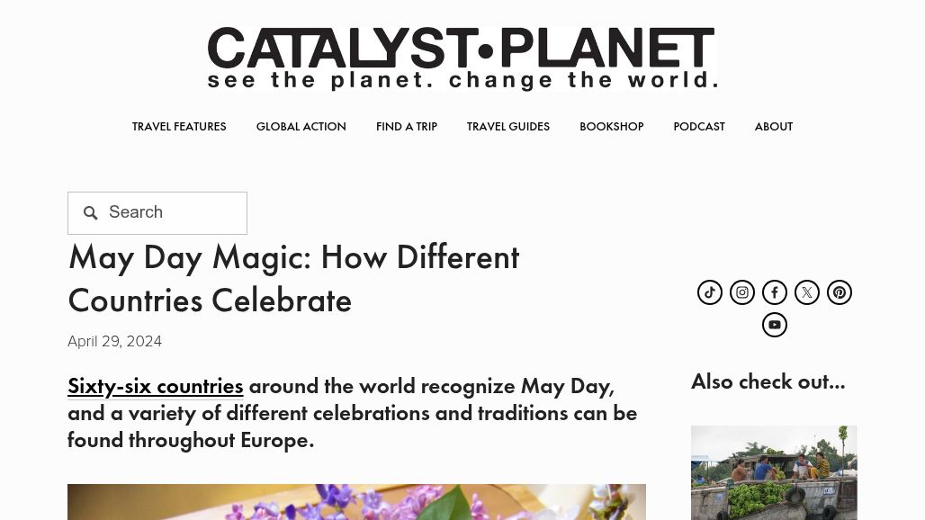The width and height of the screenshot is (925, 520).
Task: Click the Catalyst Planet logo
Action: click(x=462, y=58)
